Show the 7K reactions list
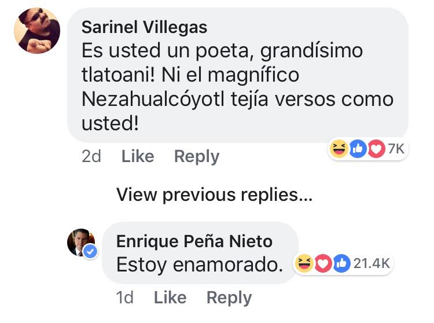Viewport: 434px width, 323px height. pos(395,149)
